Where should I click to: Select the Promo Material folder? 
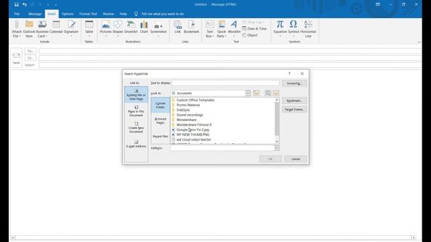188,105
